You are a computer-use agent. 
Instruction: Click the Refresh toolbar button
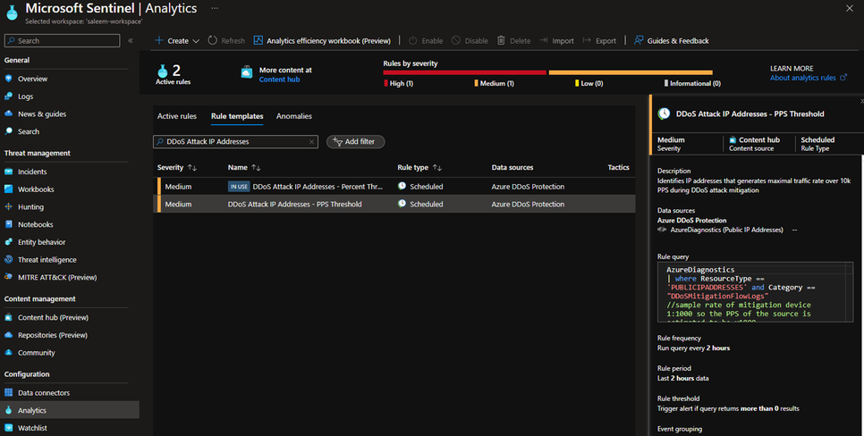[226, 41]
